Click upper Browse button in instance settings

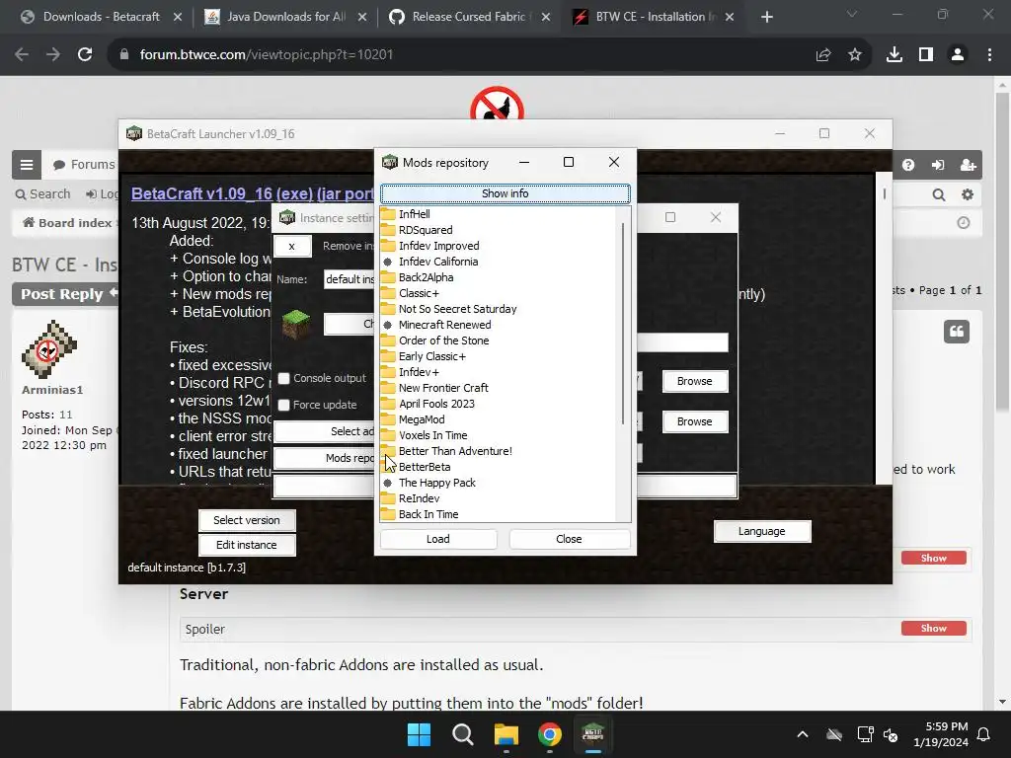pyautogui.click(x=694, y=381)
